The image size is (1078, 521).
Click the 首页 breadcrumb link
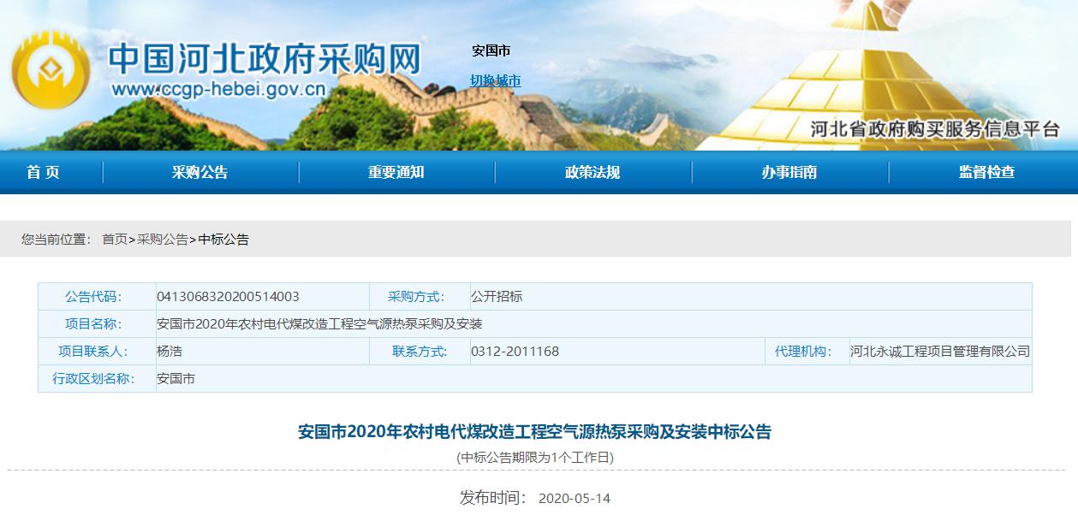point(115,240)
